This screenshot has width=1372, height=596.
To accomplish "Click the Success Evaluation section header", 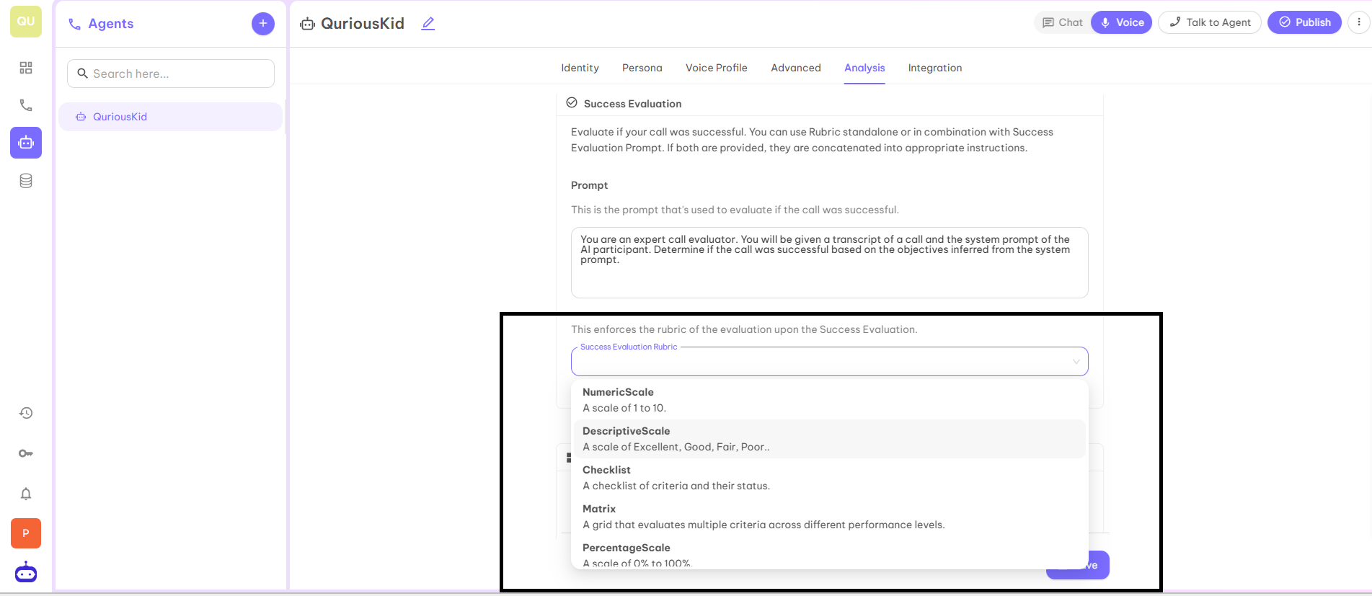I will (x=632, y=104).
